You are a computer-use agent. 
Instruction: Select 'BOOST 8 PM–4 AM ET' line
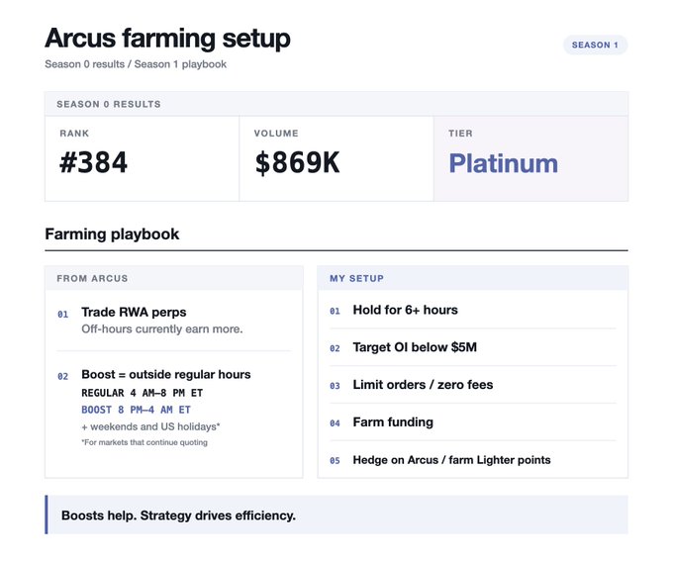136,410
